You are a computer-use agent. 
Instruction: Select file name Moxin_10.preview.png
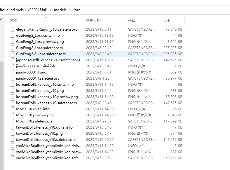(x=35, y=115)
